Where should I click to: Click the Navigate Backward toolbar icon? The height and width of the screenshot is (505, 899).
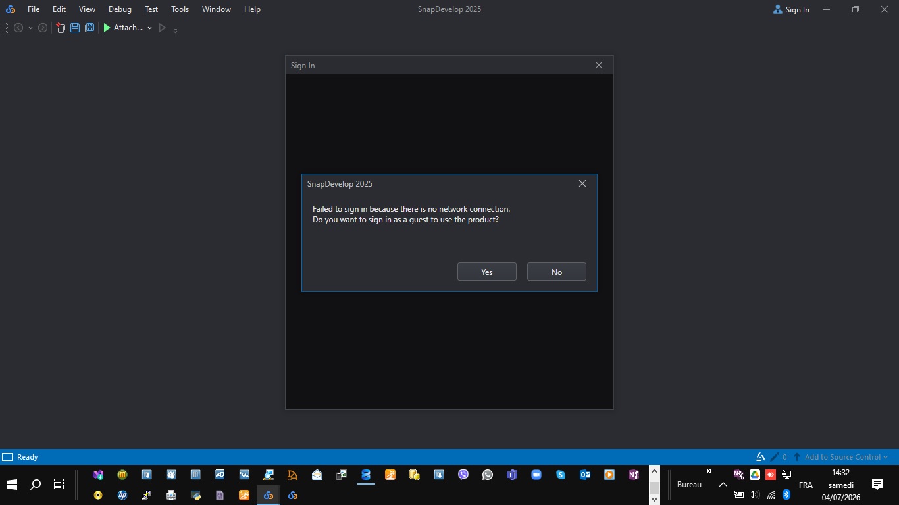pyautogui.click(x=18, y=28)
